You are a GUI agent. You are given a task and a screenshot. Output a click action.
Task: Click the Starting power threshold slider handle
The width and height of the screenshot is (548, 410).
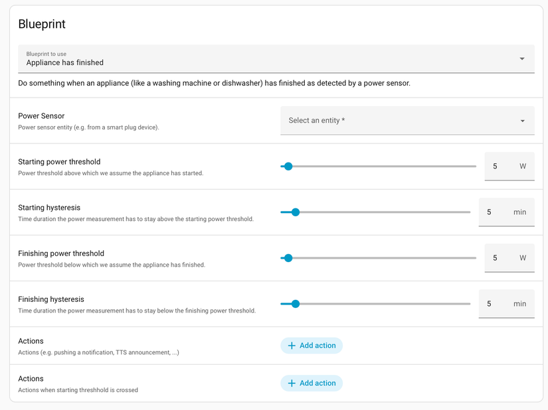tap(287, 166)
